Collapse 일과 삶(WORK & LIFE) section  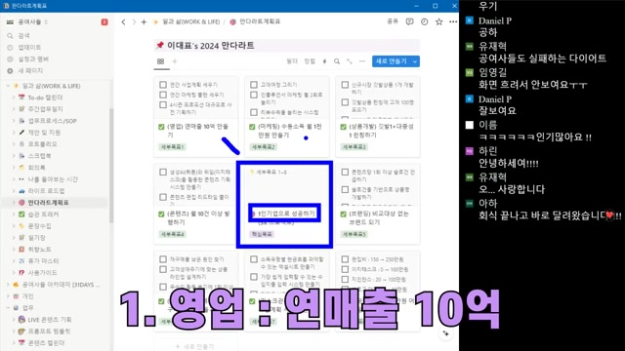tap(8, 86)
